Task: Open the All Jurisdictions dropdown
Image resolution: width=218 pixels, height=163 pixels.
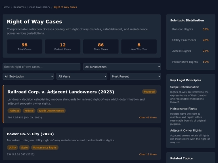Action: click(x=122, y=67)
